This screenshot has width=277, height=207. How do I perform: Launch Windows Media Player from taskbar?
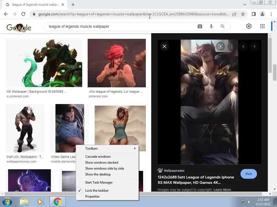point(40,202)
